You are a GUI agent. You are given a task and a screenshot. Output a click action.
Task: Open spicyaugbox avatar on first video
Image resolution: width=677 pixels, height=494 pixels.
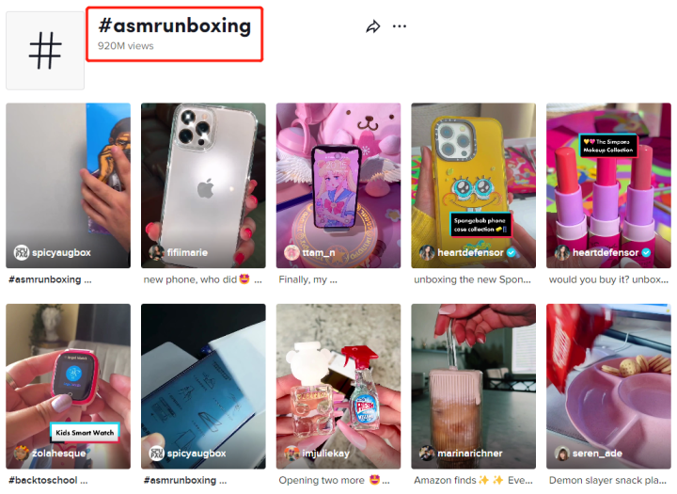pyautogui.click(x=21, y=252)
